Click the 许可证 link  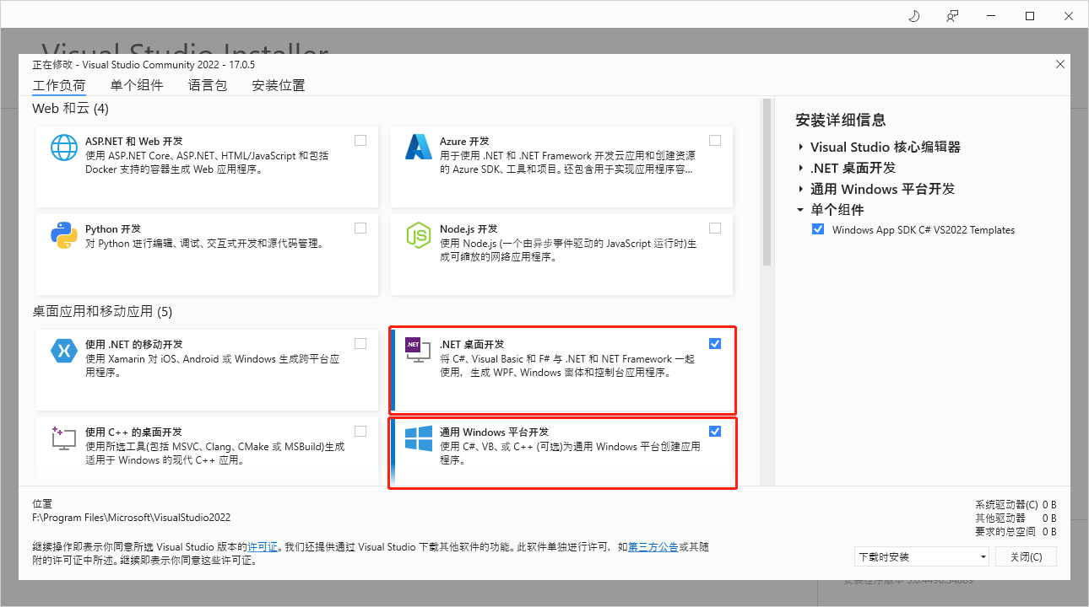pyautogui.click(x=263, y=546)
